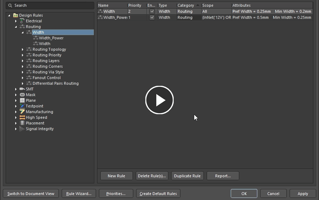This screenshot has height=200, width=319.
Task: Switch to Document View
Action: [31, 194]
